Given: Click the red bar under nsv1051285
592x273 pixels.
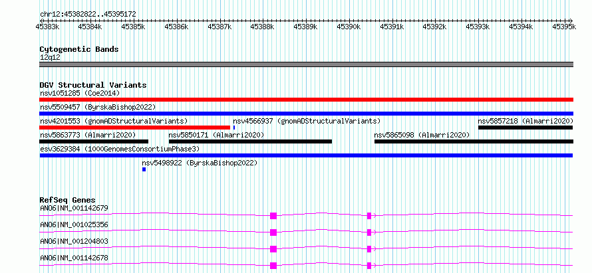Looking at the screenshot, I should tap(306, 100).
